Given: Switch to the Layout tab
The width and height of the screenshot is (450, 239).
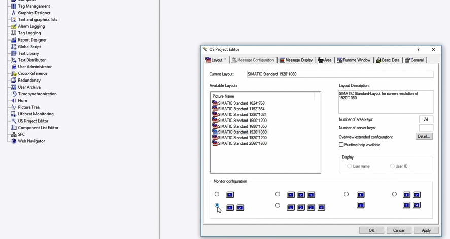Looking at the screenshot, I should click(x=217, y=60).
